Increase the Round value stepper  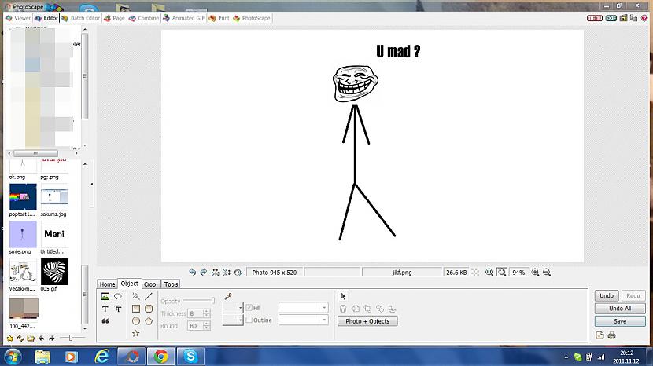(x=207, y=324)
